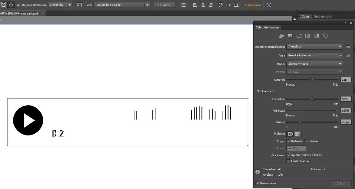Open the image trace panel icon in control bar
Image resolution: width=355 pixels, height=189 pixels.
click(80, 5)
